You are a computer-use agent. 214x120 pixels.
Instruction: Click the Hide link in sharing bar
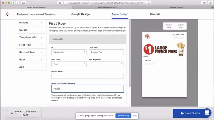134,116
